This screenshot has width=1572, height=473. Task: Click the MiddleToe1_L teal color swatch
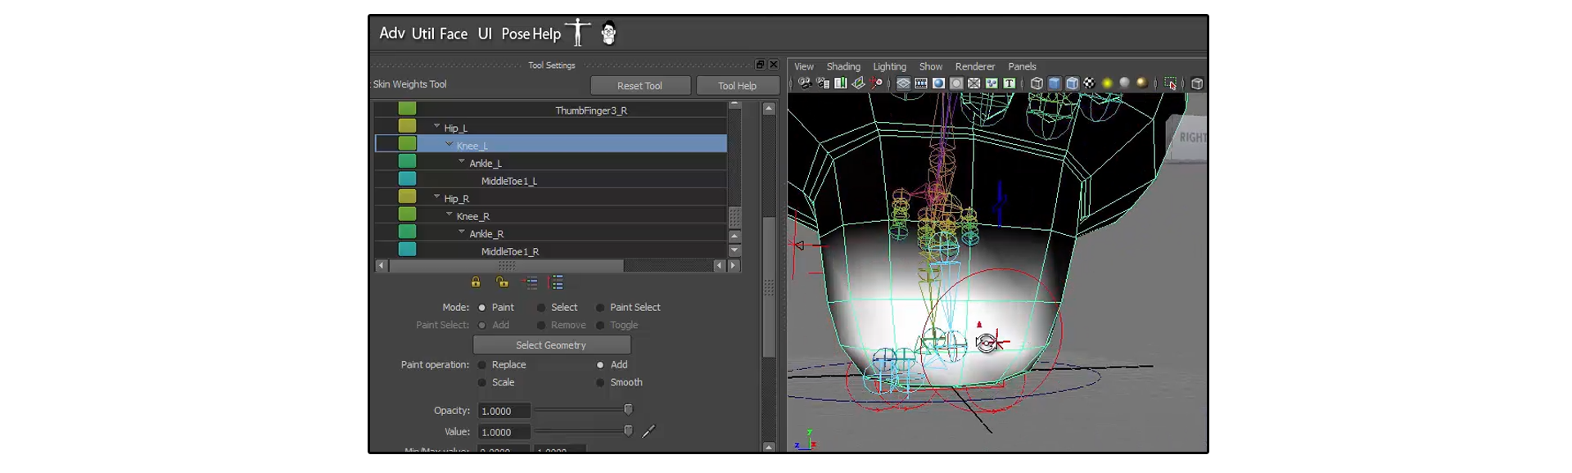pyautogui.click(x=407, y=179)
